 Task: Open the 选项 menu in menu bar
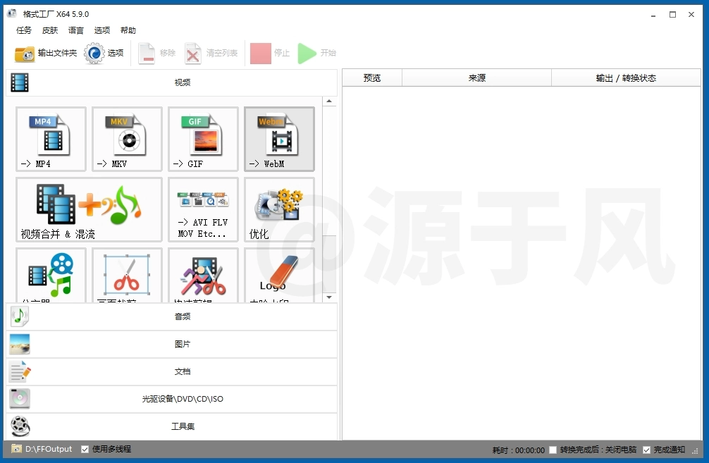coord(101,30)
